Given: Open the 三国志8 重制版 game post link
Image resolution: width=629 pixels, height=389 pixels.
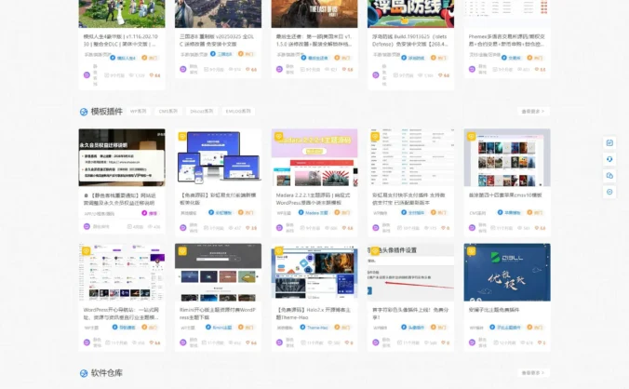Looking at the screenshot, I should pos(217,40).
